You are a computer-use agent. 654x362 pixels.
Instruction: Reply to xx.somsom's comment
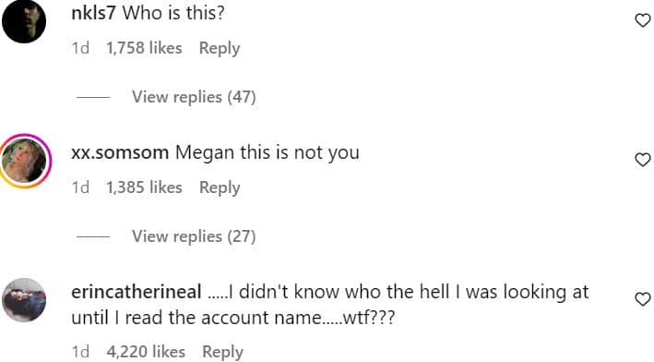220,187
